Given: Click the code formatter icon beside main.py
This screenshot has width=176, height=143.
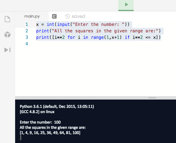Looking at the screenshot, I should point(54,16).
